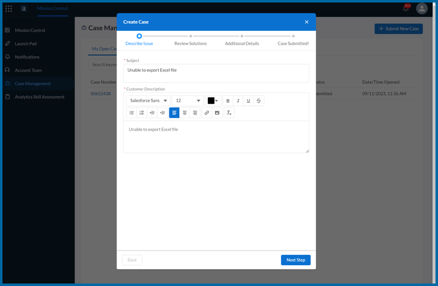
Task: Insert a hyperlink
Action: (x=207, y=113)
